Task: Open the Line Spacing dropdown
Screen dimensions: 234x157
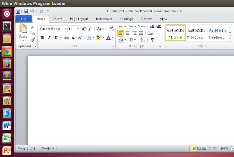Action: point(151,33)
